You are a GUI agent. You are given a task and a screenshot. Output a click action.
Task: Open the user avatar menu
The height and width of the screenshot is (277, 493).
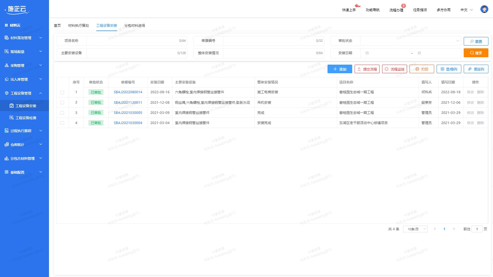[484, 9]
